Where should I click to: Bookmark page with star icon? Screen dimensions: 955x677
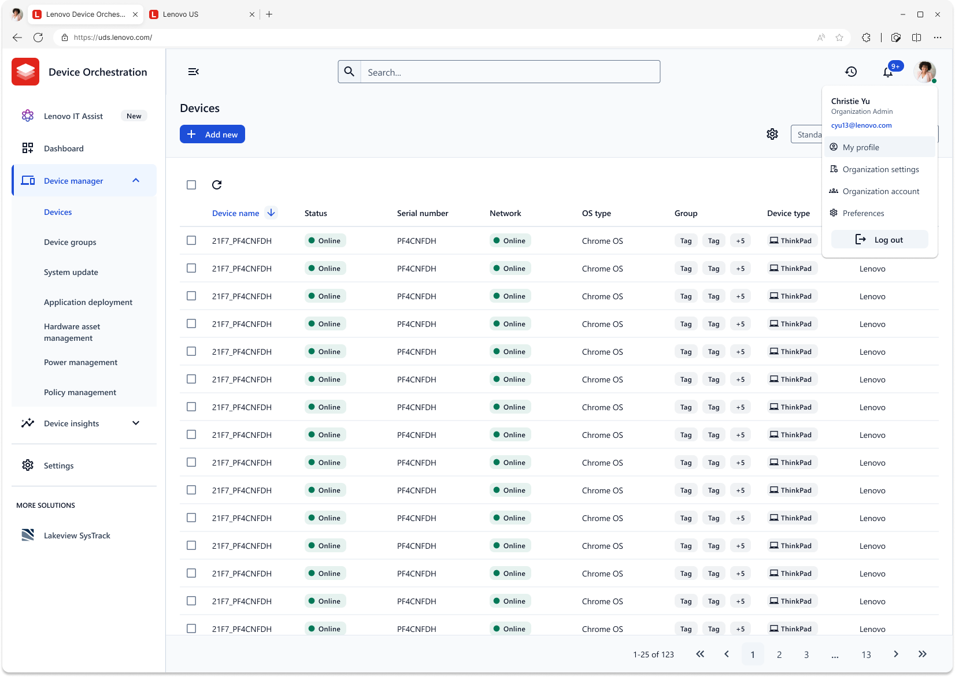tap(839, 38)
